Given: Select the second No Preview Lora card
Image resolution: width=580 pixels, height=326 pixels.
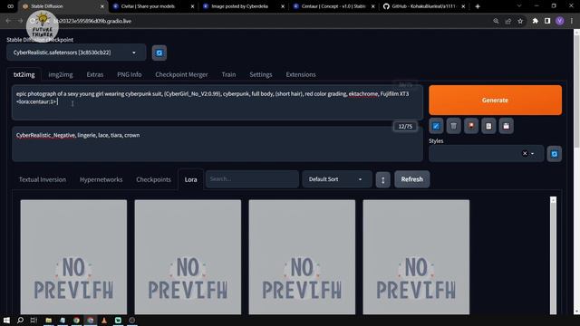Looking at the screenshot, I should point(188,257).
